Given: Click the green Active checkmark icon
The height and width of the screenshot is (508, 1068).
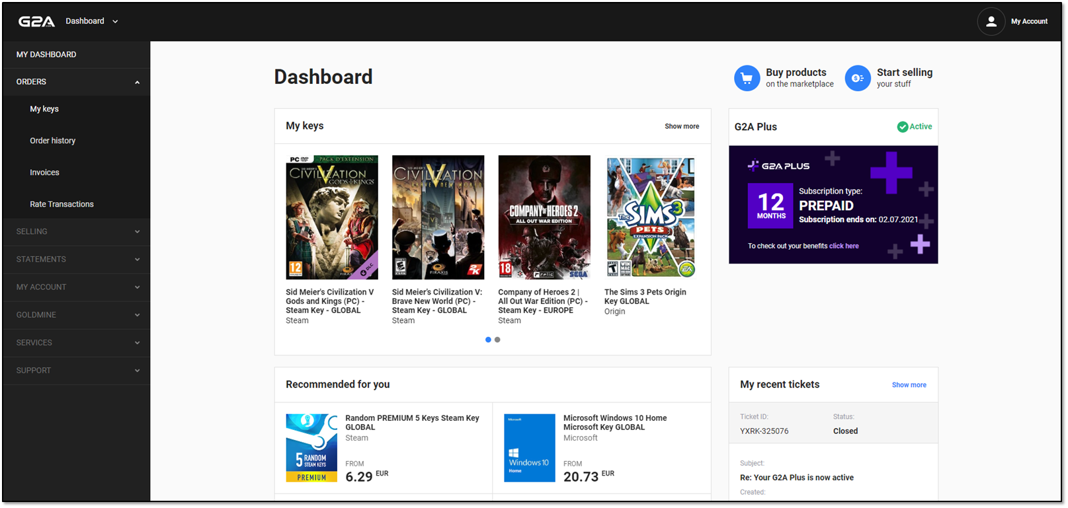Looking at the screenshot, I should point(902,127).
